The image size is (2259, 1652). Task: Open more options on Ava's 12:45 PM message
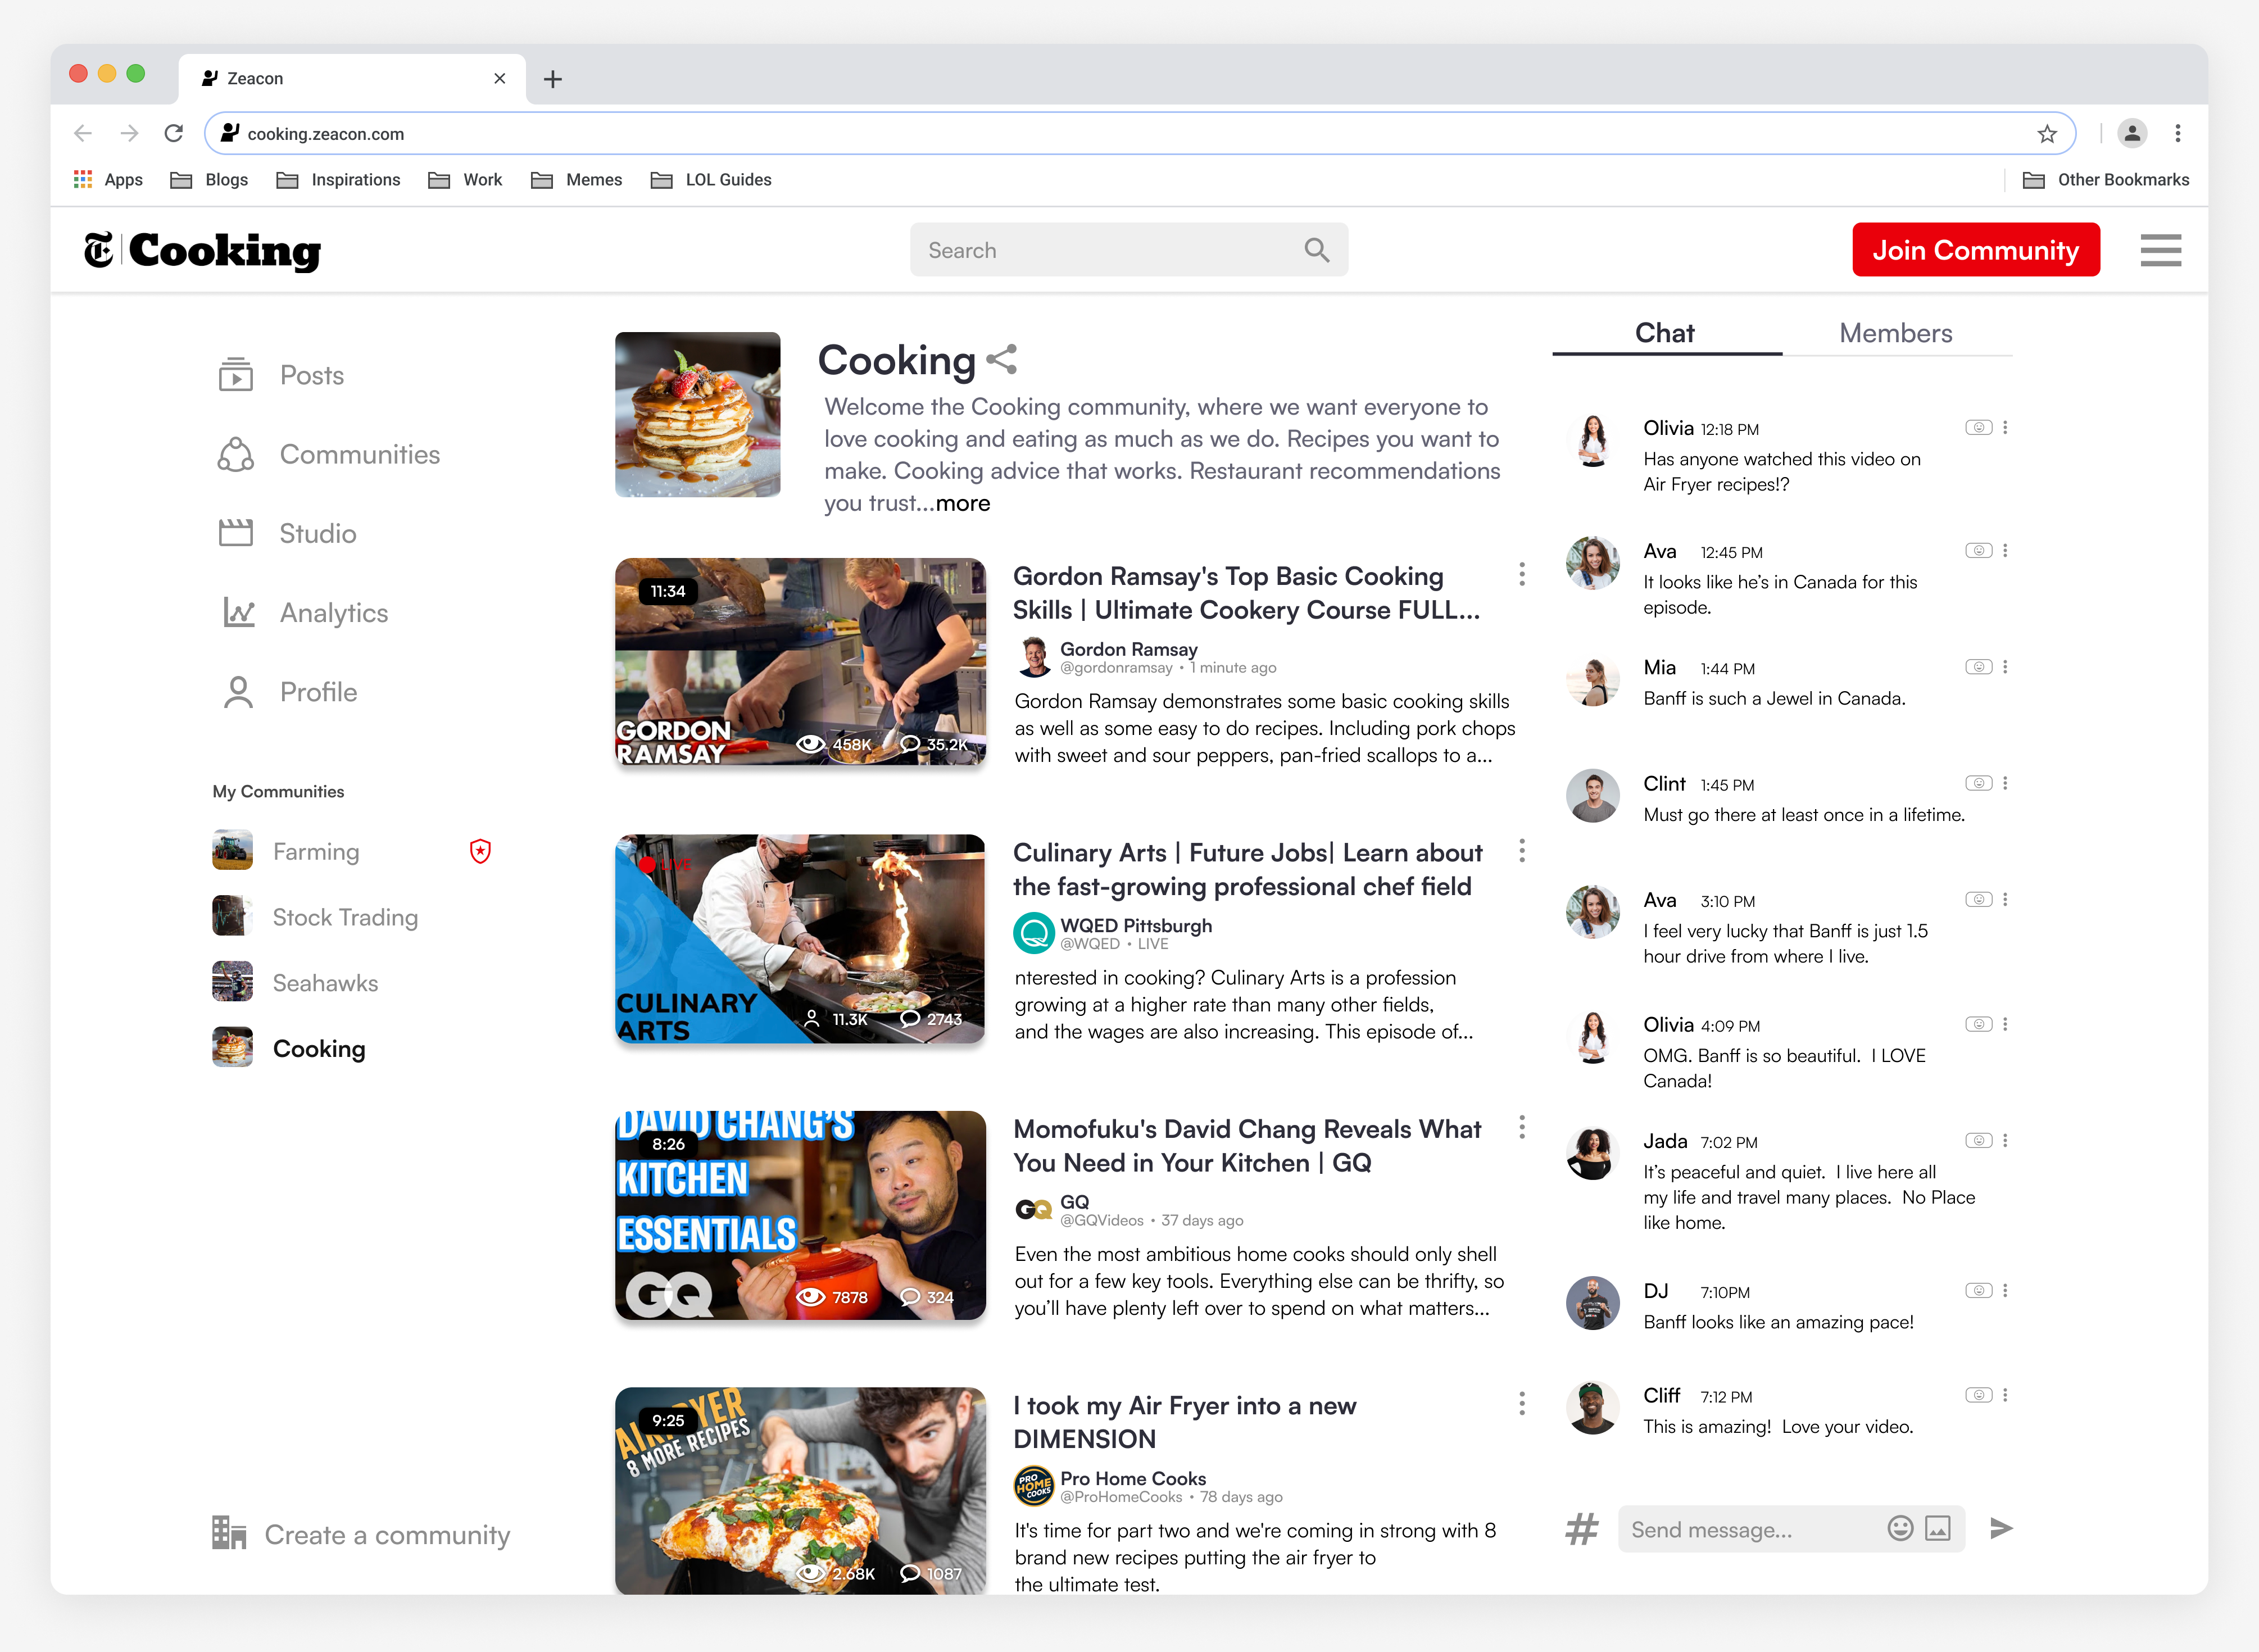click(2005, 551)
